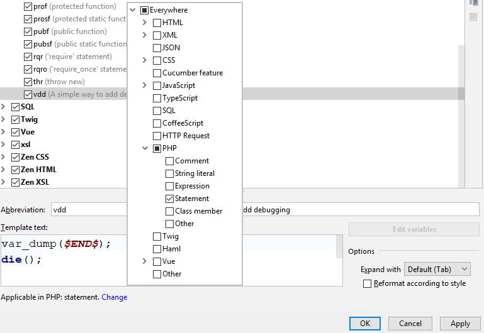Check HTTP Request context
Viewport: 484px width, 333px height.
[x=157, y=136]
